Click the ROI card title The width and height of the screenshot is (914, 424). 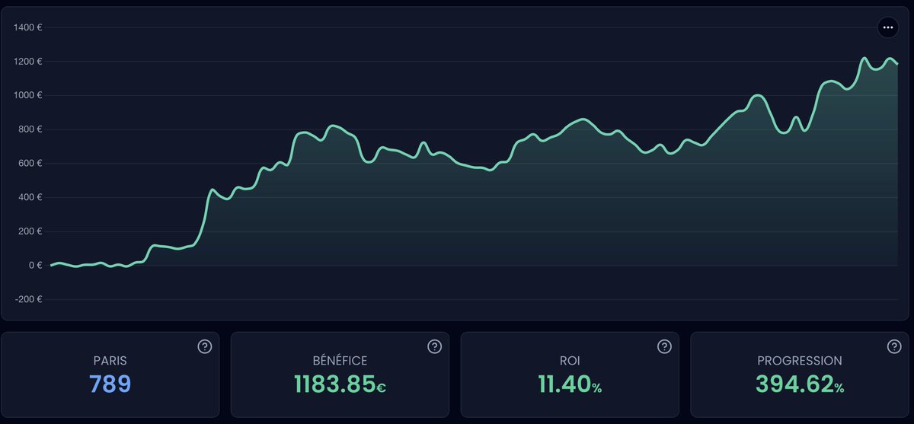(570, 361)
